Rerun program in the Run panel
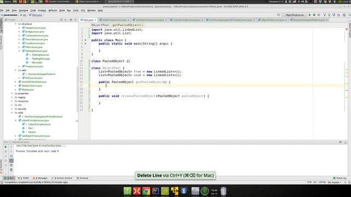 coord(5,147)
